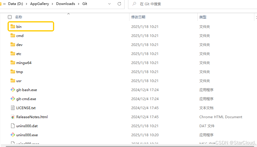The width and height of the screenshot is (257, 147).
Task: Expand the address bar history dropdown
Action: click(x=109, y=4)
